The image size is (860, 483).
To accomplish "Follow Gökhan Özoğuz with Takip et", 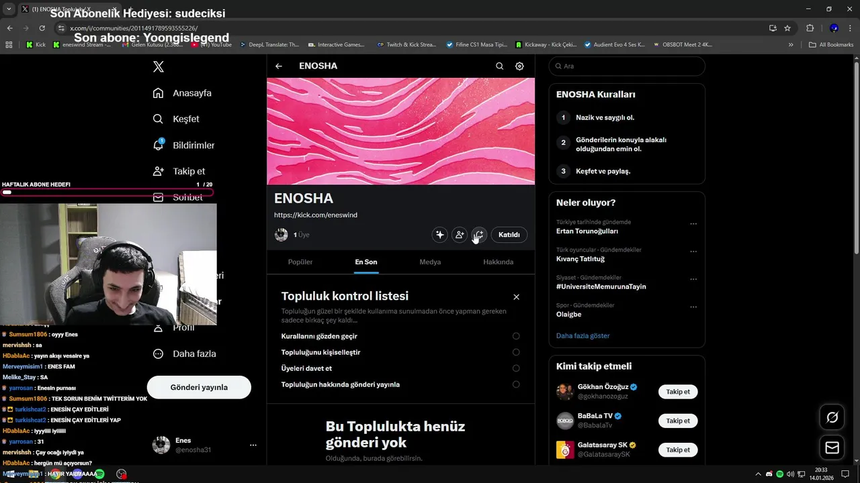I will tap(678, 392).
